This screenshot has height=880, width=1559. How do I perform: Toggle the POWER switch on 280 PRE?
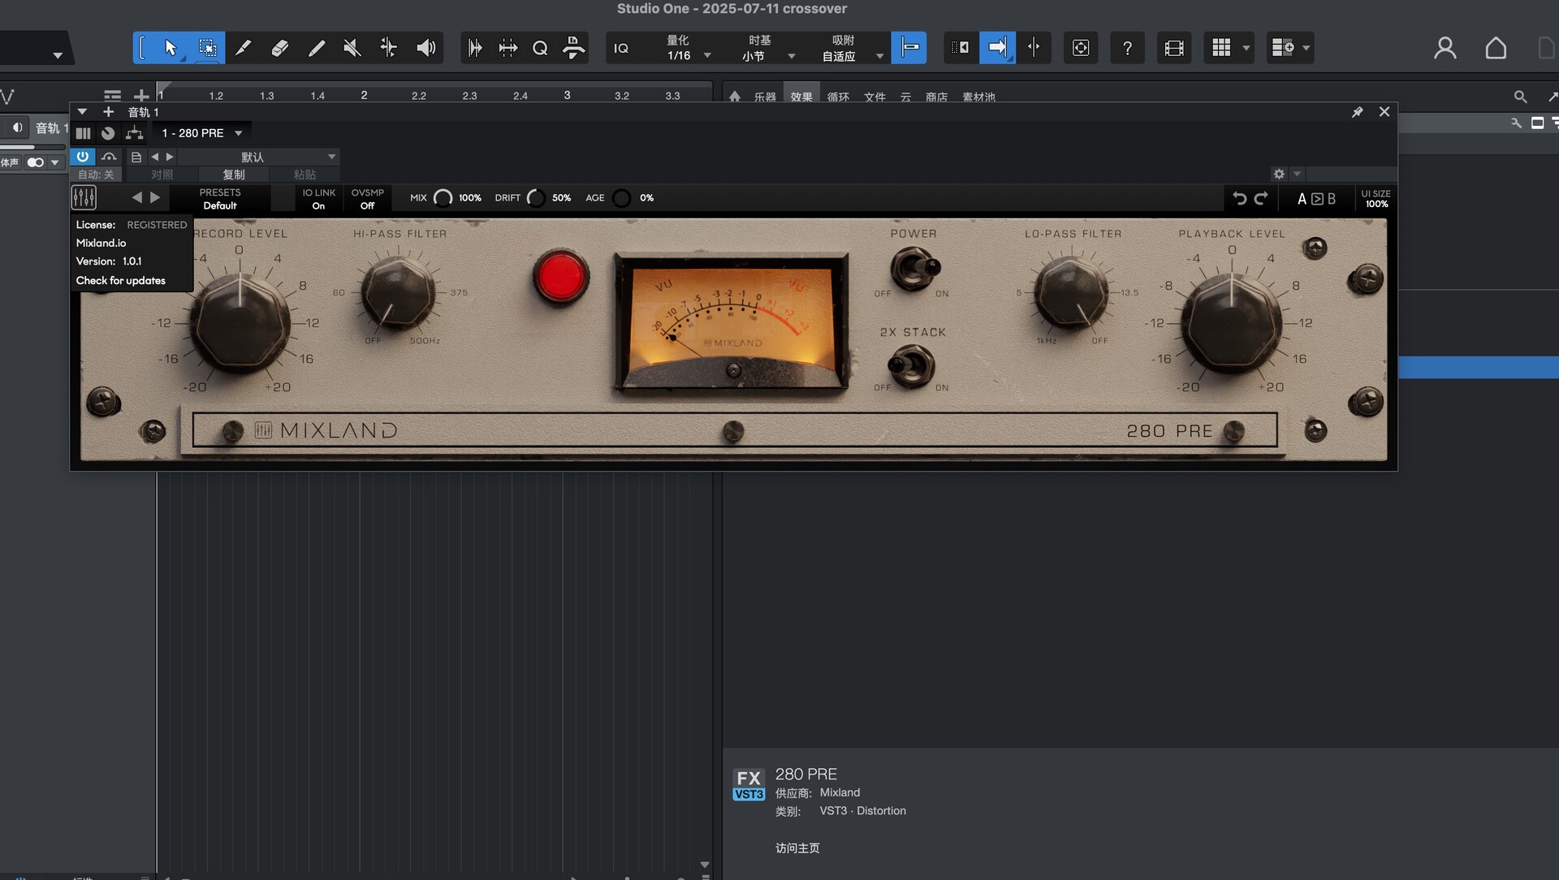click(915, 267)
